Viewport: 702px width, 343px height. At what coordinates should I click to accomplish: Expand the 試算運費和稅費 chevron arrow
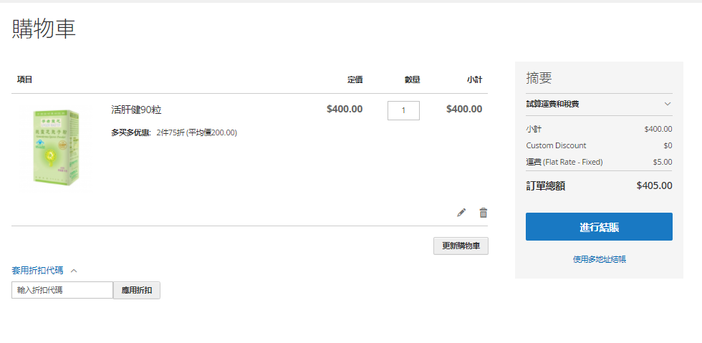click(668, 104)
